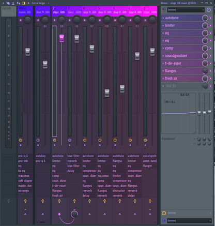Click the lamp icon below Master effect list
215x226 pixels.
[x=25, y=201]
